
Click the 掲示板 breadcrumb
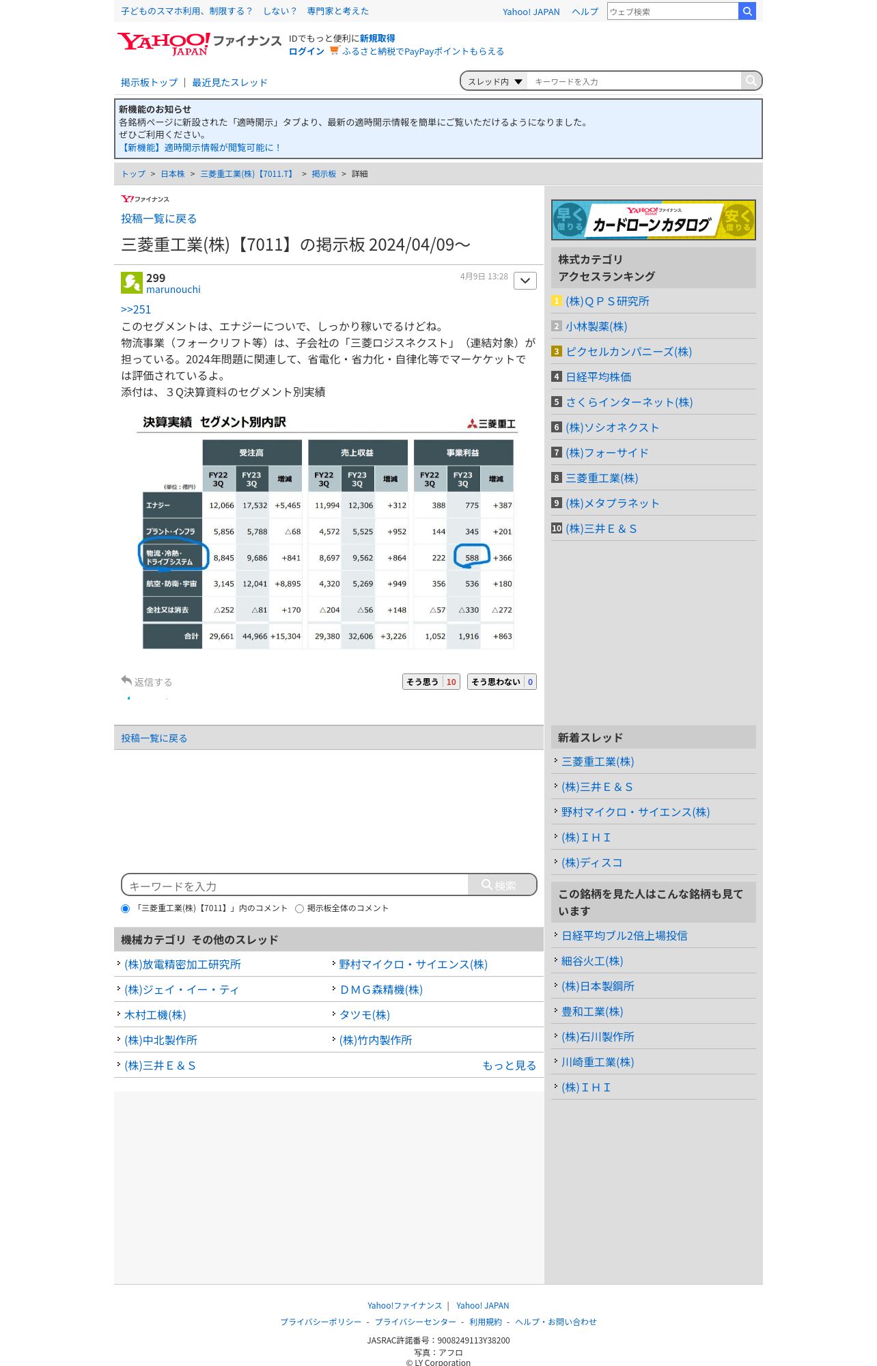[324, 174]
